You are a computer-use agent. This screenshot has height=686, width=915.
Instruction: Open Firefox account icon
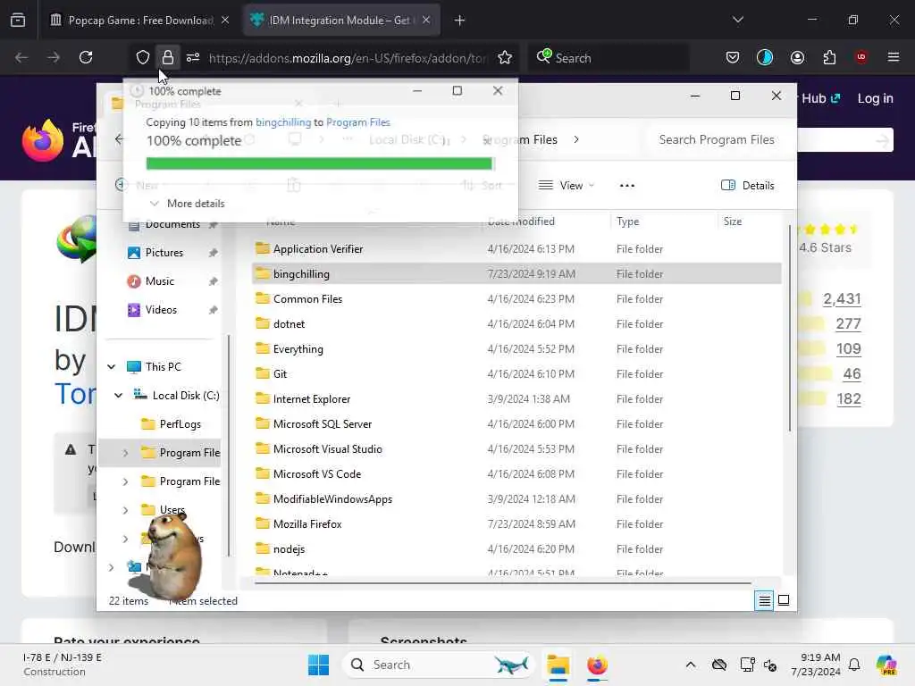tap(797, 57)
